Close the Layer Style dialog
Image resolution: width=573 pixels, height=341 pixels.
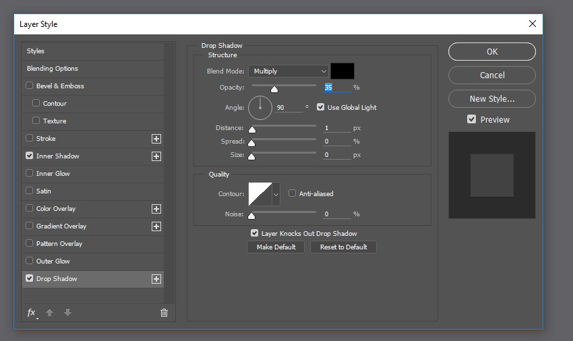[533, 24]
